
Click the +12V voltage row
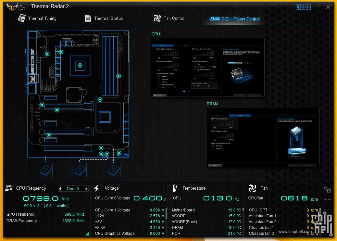tap(130, 216)
